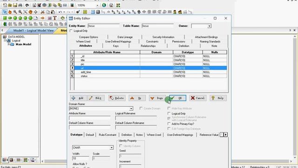This screenshot has height=168, width=298.
Task: Click the right tab-scroll arrow after Reference Value
Action: tap(225, 135)
